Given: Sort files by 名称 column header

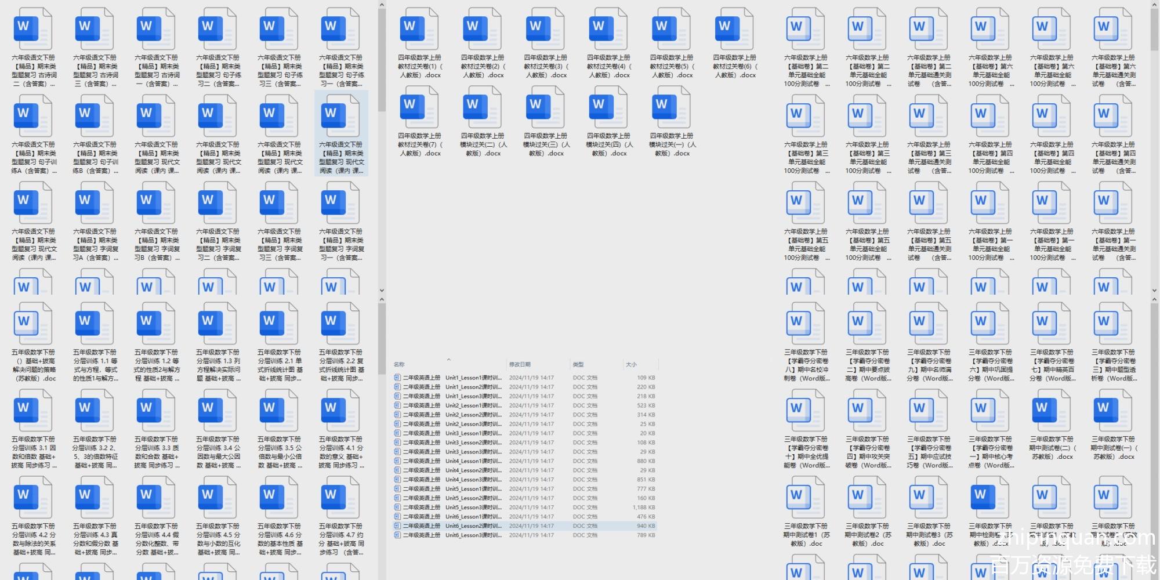Looking at the screenshot, I should (x=400, y=365).
